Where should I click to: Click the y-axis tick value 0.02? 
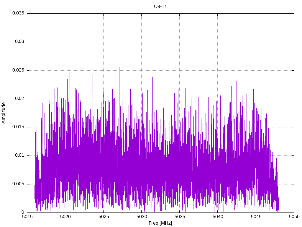[20, 98]
